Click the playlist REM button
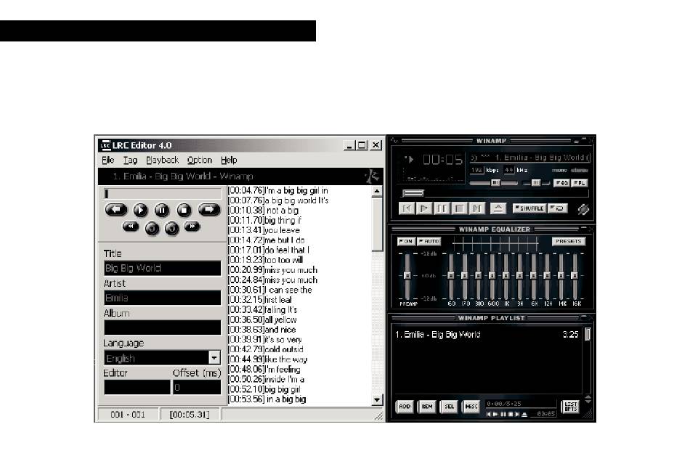The height and width of the screenshot is (472, 690). tap(427, 407)
